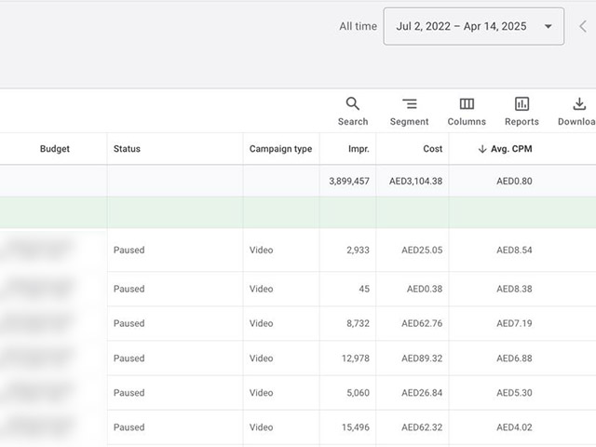The height and width of the screenshot is (447, 596).
Task: Click Video type in 2,933 impressions row
Action: coord(261,250)
